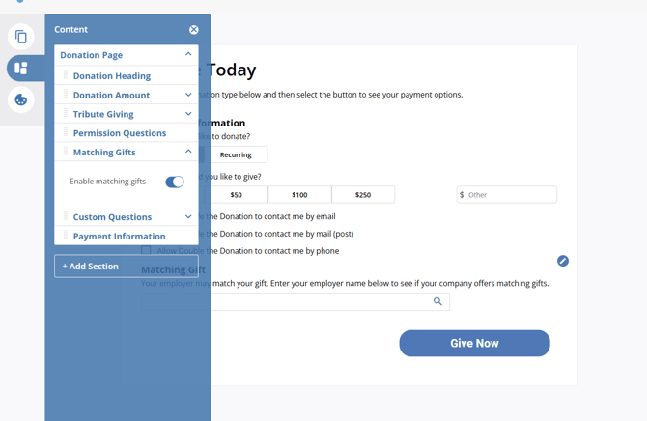Click the drag handle beside Donation Heading
This screenshot has width=647, height=421.
click(x=66, y=75)
